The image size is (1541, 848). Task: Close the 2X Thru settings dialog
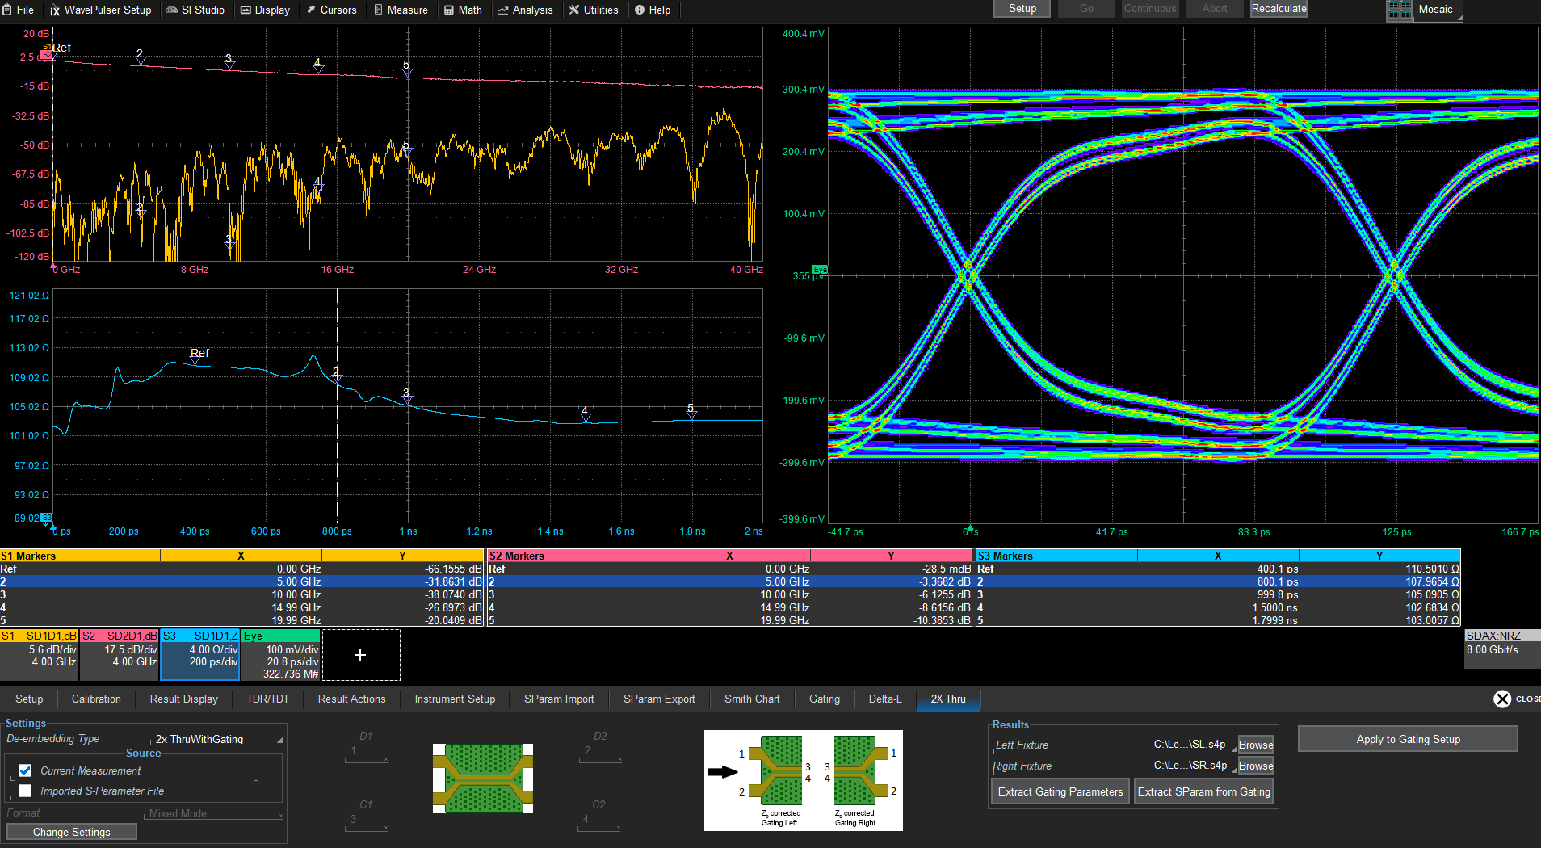pos(1502,699)
